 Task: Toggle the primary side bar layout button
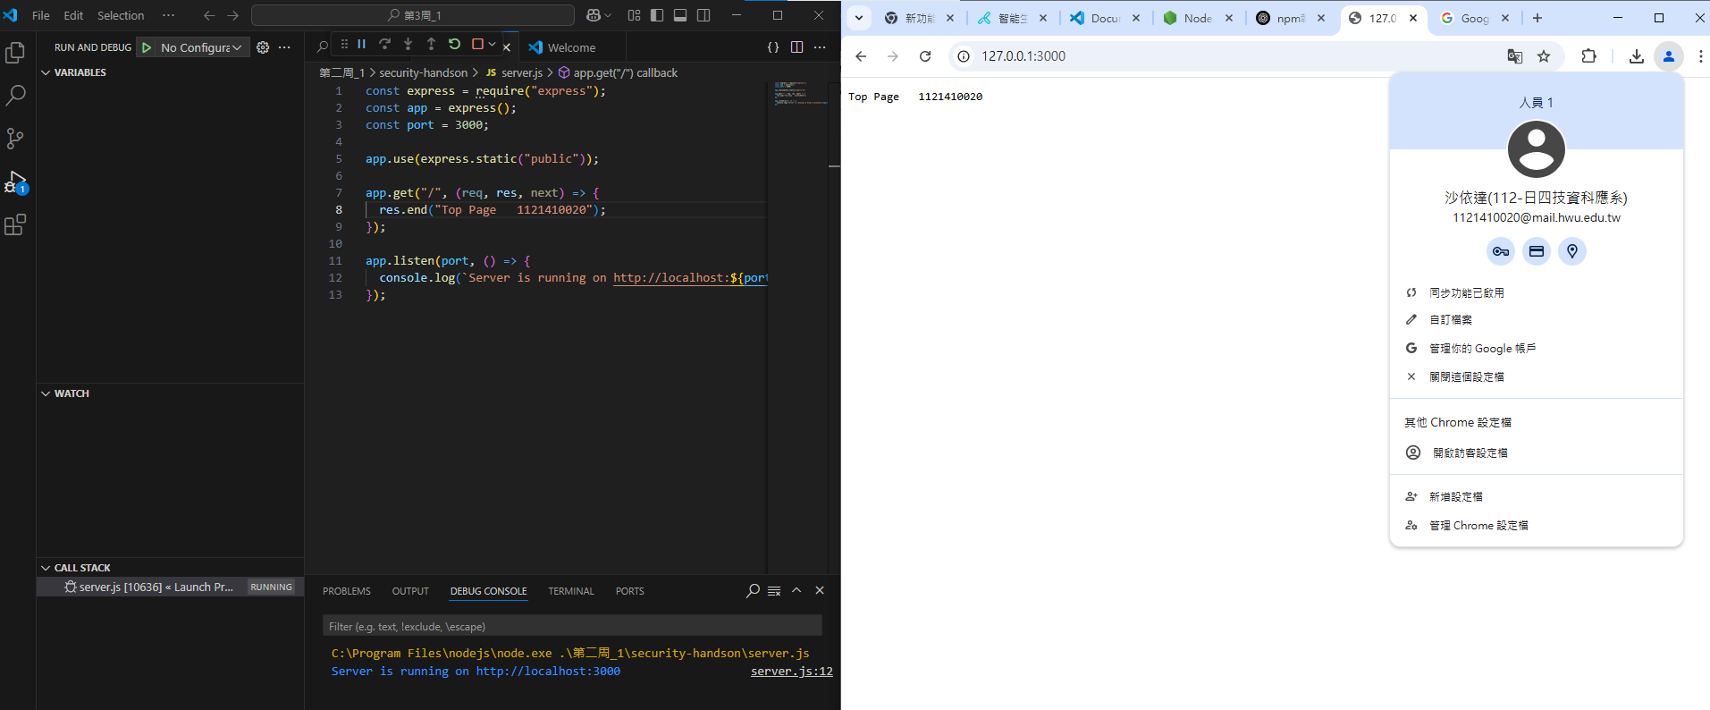tap(657, 15)
